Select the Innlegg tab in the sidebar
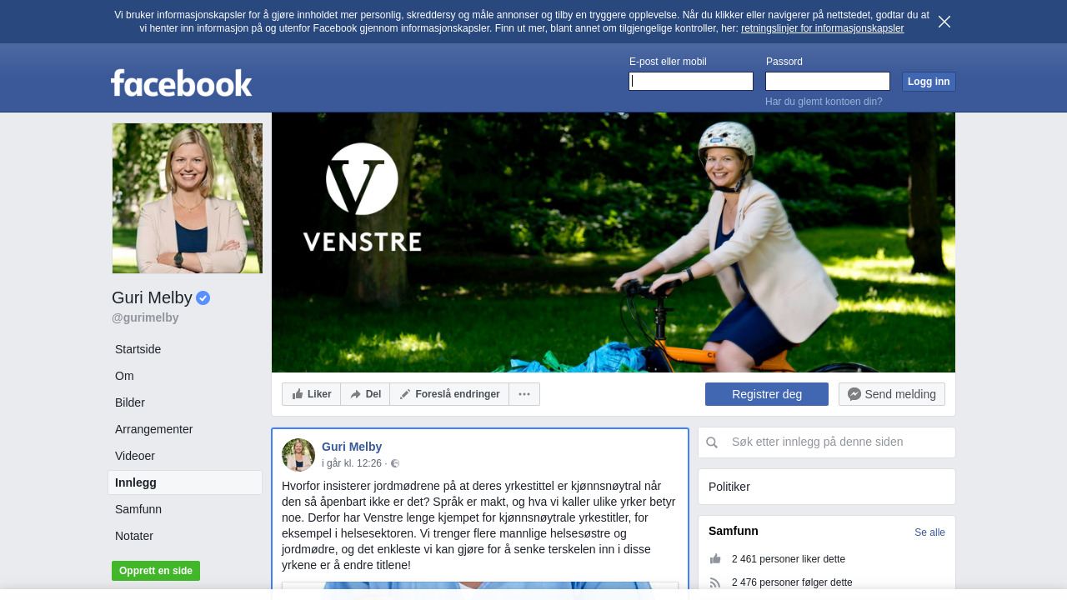The image size is (1067, 600). [185, 482]
